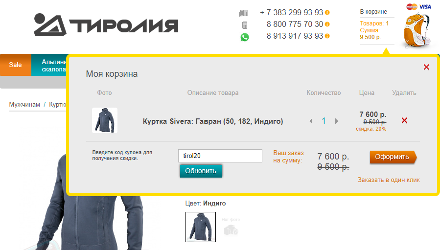Viewport: 440px width, 250px height.
Task: Remove the Sivera jacket from cart
Action: [404, 120]
